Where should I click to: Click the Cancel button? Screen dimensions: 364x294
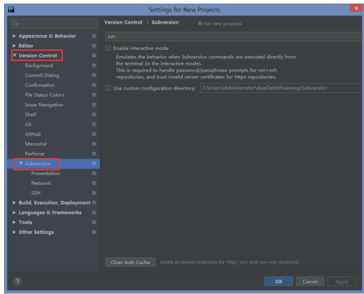pyautogui.click(x=310, y=282)
